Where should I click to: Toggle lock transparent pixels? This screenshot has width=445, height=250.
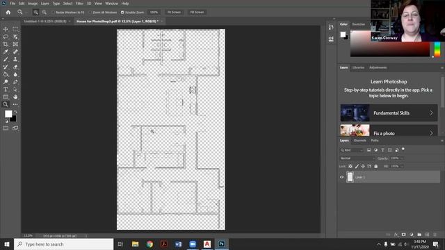coord(350,167)
